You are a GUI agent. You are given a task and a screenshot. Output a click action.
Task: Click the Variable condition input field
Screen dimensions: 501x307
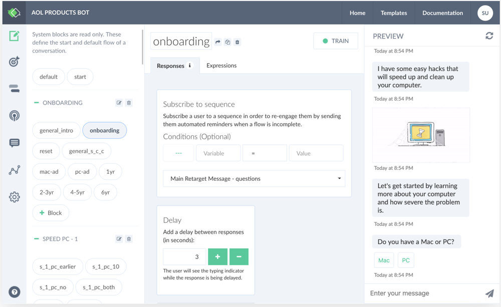pos(218,153)
